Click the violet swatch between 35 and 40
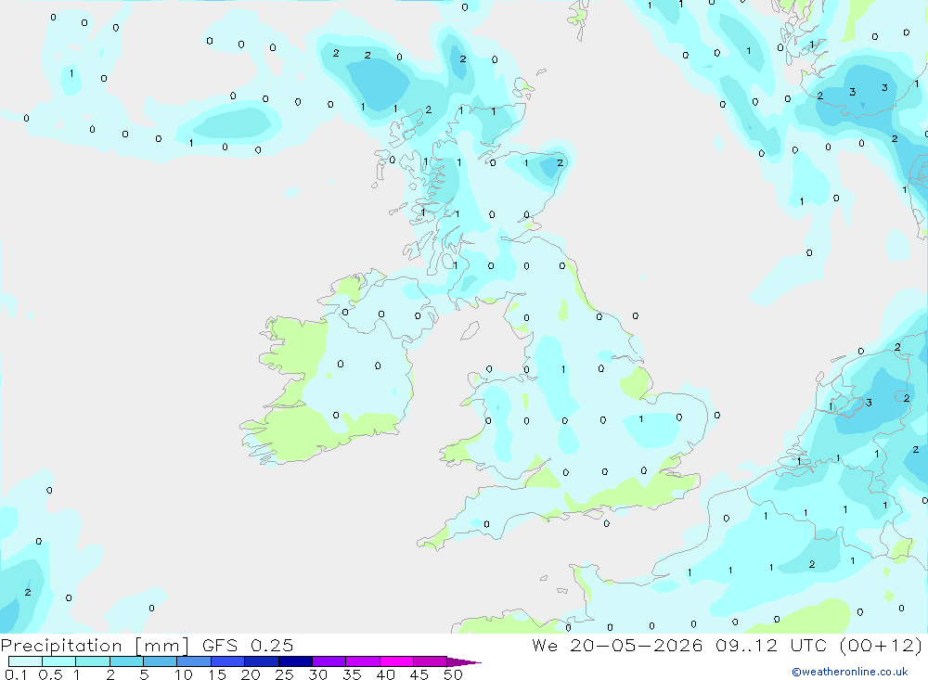928x680 pixels. click(363, 661)
